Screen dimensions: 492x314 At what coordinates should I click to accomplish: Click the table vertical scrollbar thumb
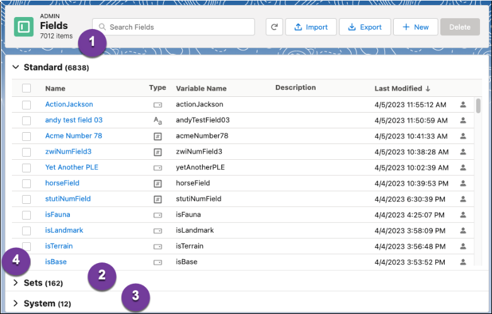478,106
